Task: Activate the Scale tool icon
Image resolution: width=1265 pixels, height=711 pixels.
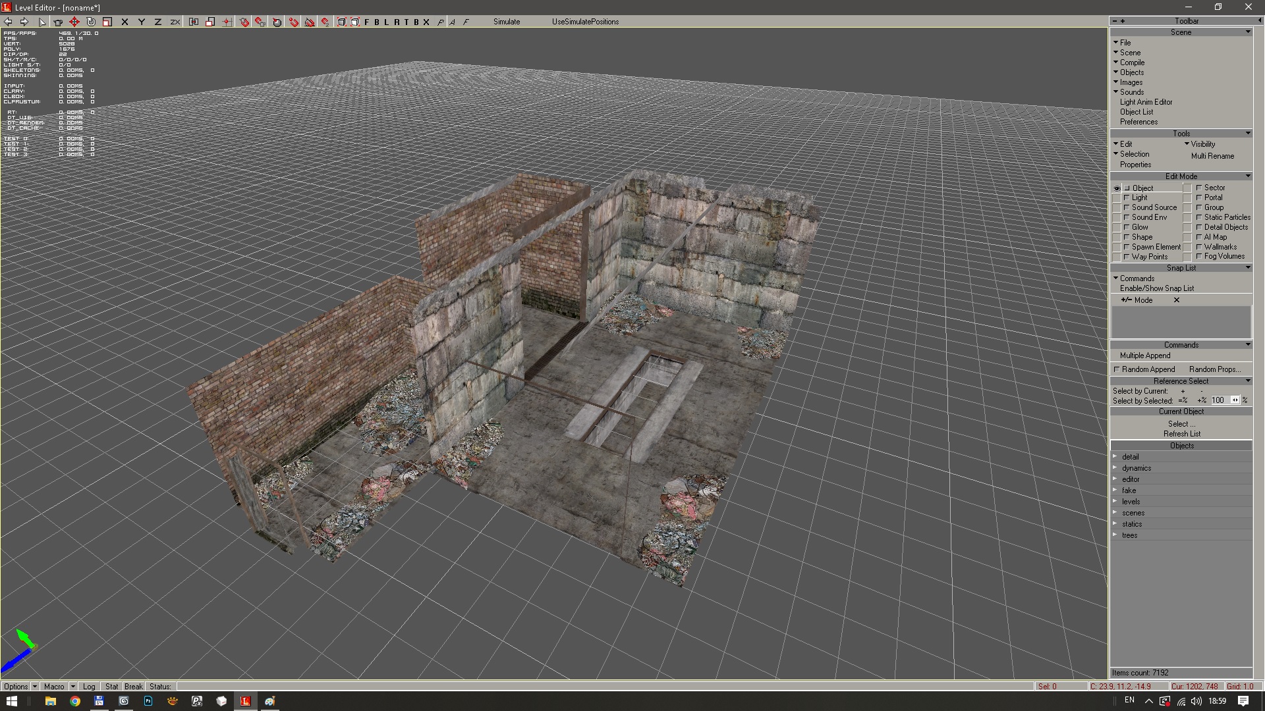Action: point(107,22)
